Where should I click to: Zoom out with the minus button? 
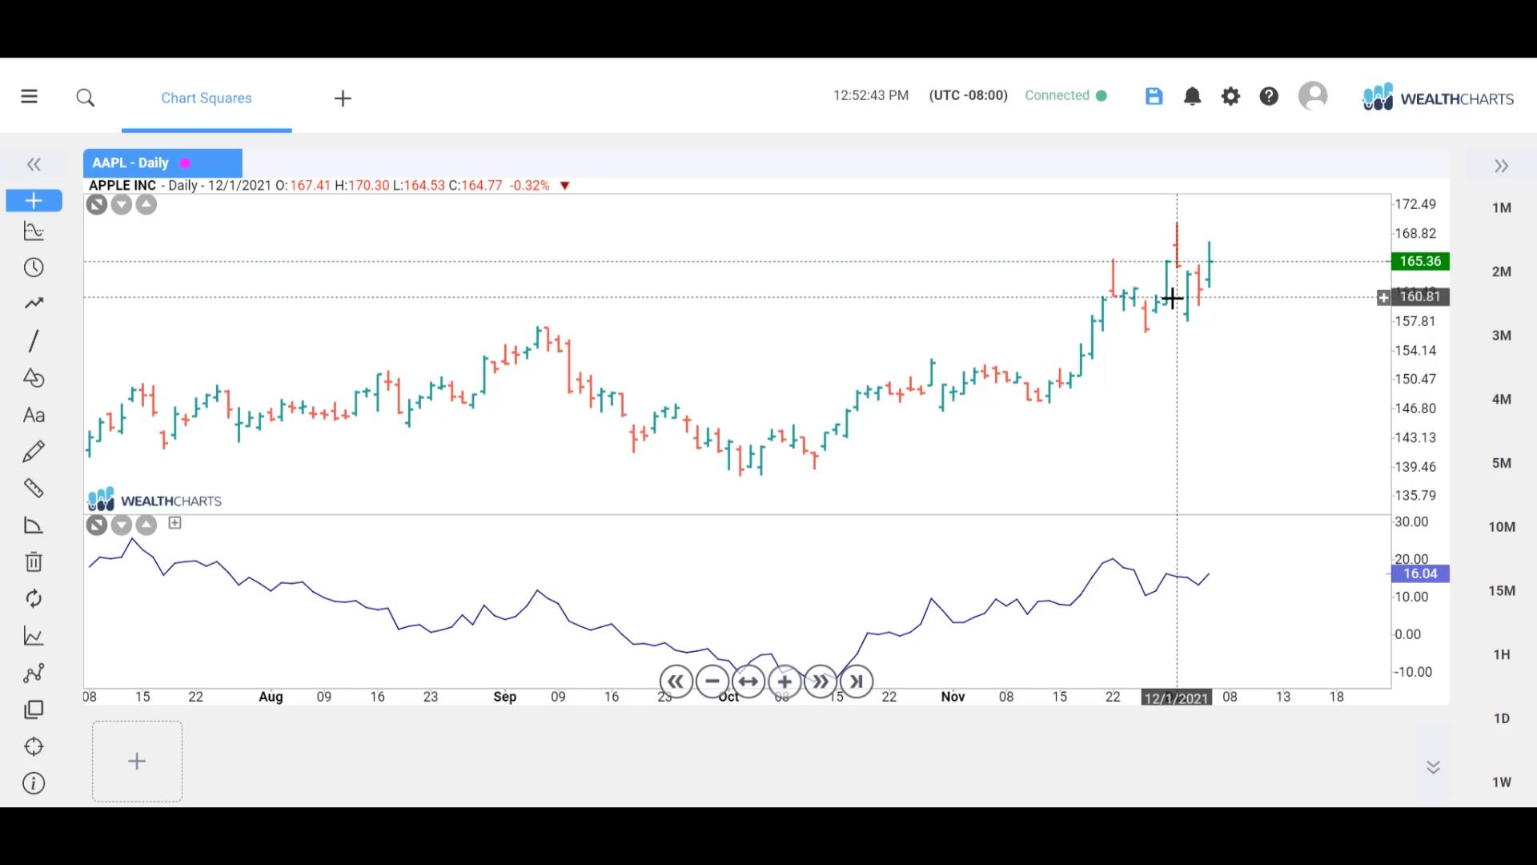(712, 682)
